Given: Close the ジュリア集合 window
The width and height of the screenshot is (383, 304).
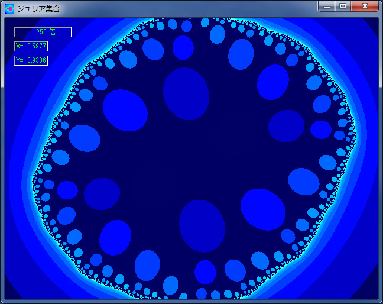Looking at the screenshot, I should tap(365, 7).
